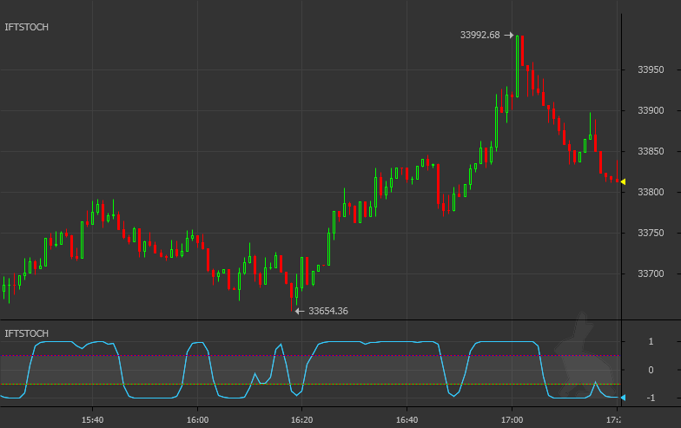This screenshot has height=428, width=681.
Task: Click the indicator scale value 1
Action: click(651, 341)
